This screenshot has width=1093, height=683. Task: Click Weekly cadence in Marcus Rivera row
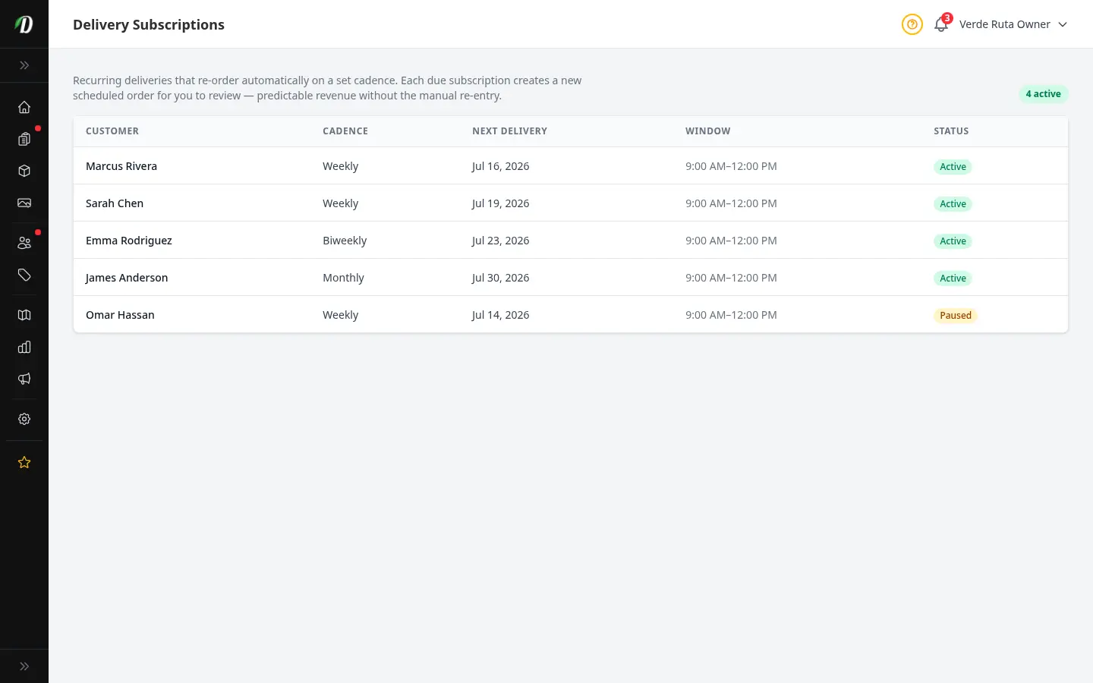(x=340, y=166)
